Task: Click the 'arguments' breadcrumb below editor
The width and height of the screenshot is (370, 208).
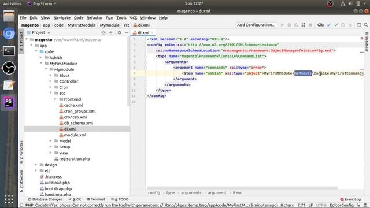Action: click(x=191, y=193)
